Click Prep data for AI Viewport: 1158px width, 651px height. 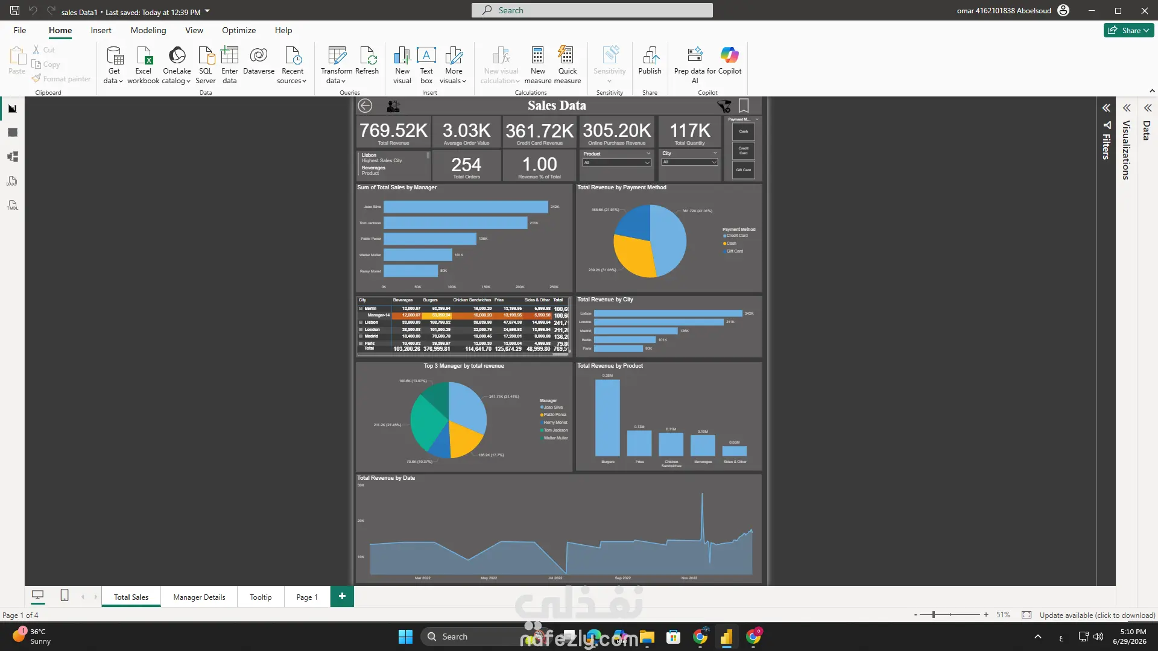[x=695, y=65]
